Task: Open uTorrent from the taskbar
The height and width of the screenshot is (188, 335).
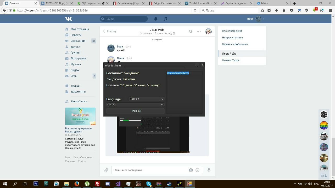Action: point(87,184)
